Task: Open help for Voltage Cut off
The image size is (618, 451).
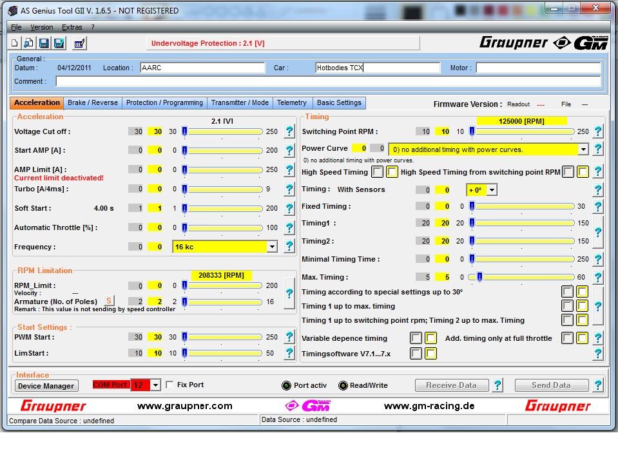Action: (x=289, y=131)
